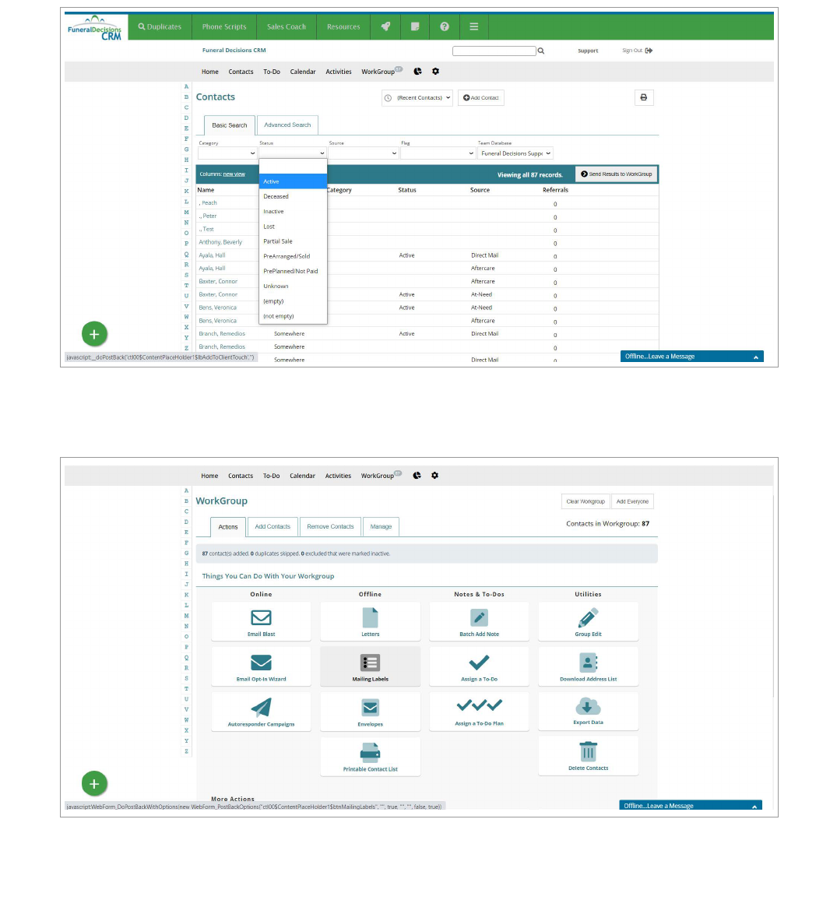Select the Delete Contacts trash icon
837x900 pixels.
tap(588, 752)
